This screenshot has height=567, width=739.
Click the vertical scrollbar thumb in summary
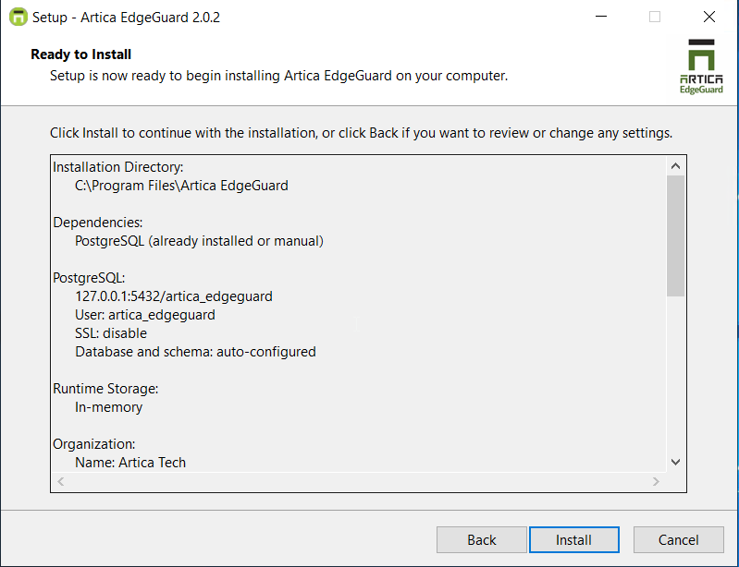tap(675, 235)
